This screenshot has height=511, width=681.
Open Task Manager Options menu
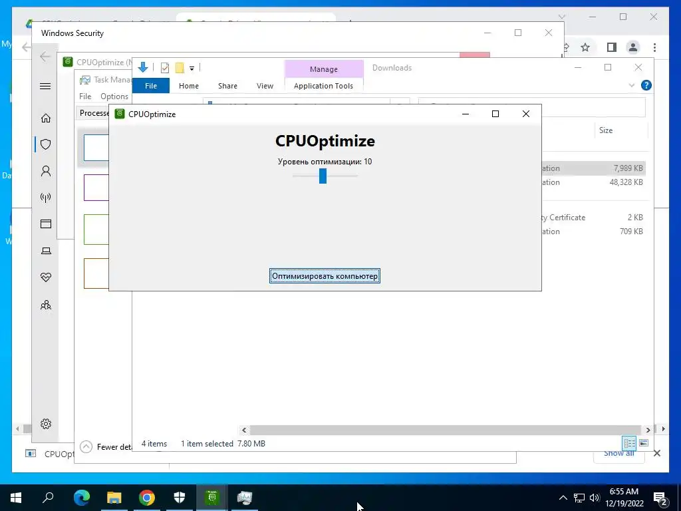click(x=114, y=96)
